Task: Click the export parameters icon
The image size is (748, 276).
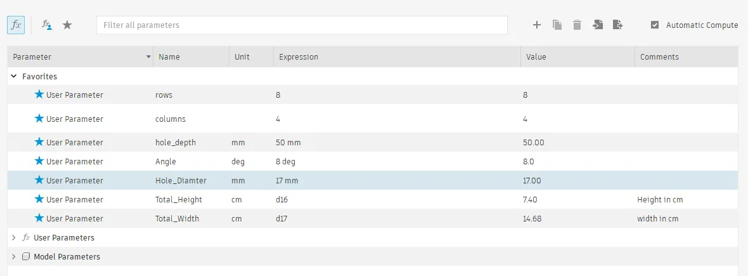Action: coord(618,25)
